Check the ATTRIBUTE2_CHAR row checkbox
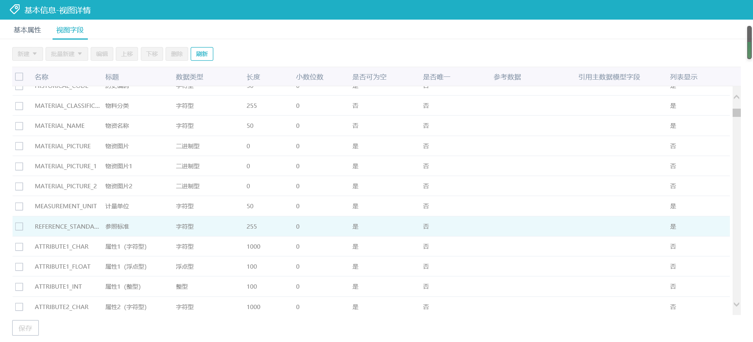753x342 pixels. tap(19, 307)
